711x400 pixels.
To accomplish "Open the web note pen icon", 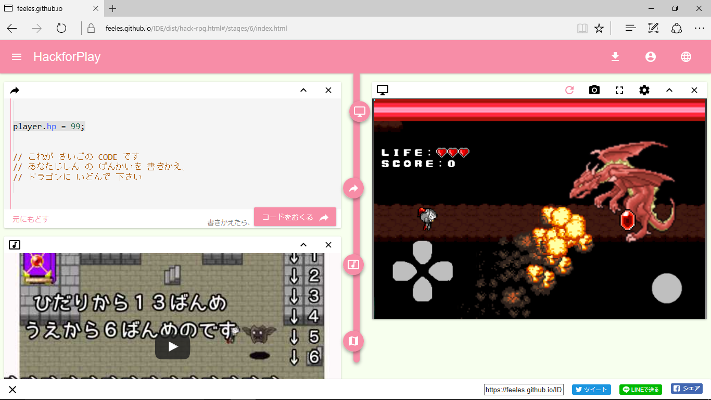I will pos(654,28).
